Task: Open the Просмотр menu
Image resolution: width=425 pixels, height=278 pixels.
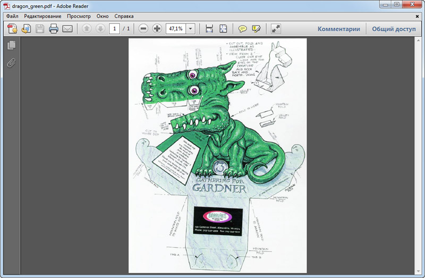Action: click(x=79, y=16)
